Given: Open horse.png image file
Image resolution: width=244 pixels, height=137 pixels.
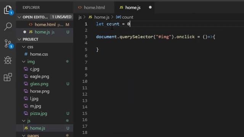Looking at the screenshot, I should pos(45,91).
